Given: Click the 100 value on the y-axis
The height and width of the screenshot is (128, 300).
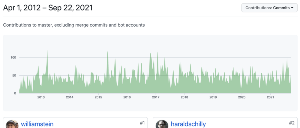Looking at the screenshot, I should (13, 57).
